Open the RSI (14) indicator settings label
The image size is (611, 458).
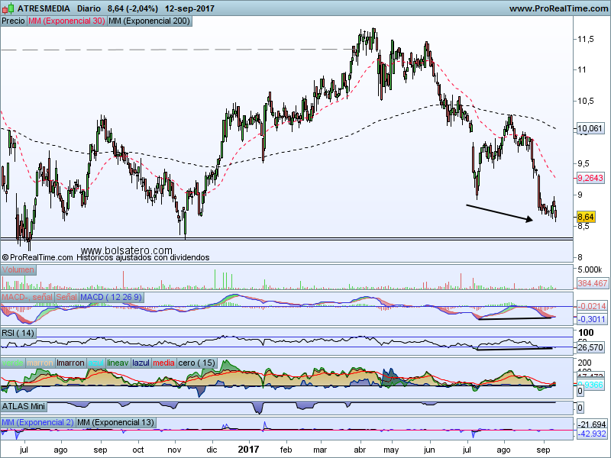click(x=18, y=332)
